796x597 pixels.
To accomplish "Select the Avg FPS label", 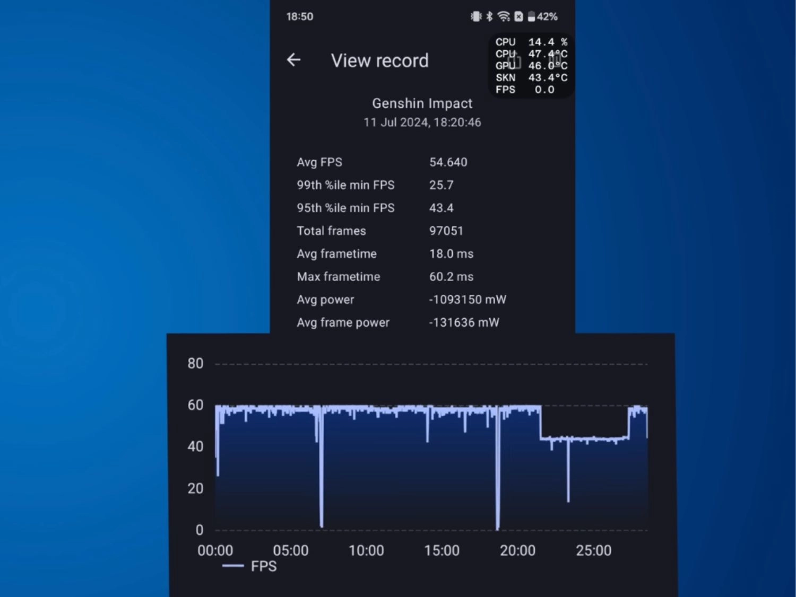I will pos(319,162).
